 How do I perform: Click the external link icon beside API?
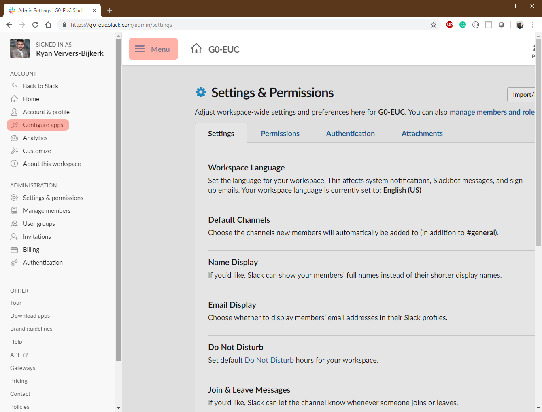point(26,355)
